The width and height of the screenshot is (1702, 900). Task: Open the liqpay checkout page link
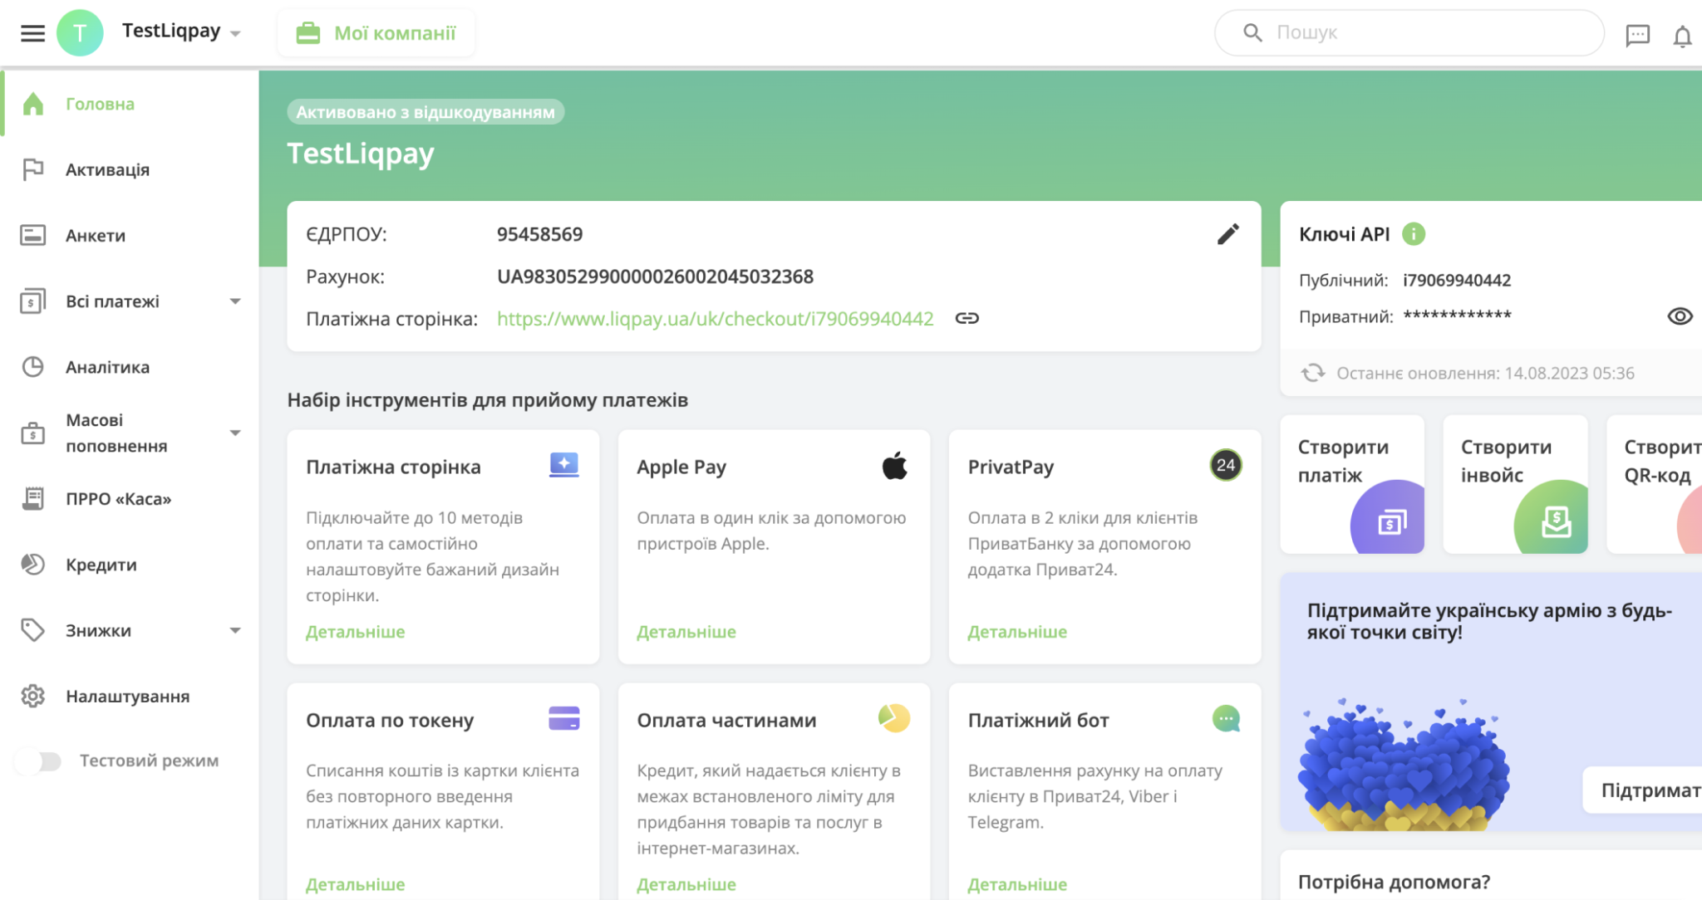click(715, 319)
